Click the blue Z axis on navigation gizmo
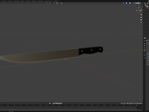 click(139, 8)
